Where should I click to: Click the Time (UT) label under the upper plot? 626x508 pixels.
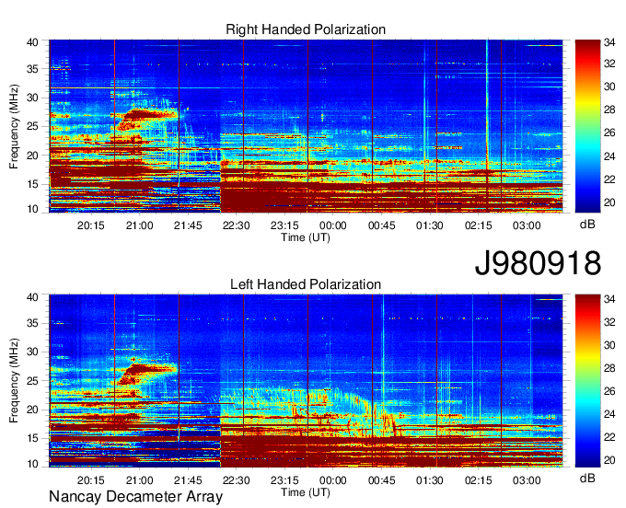306,237
